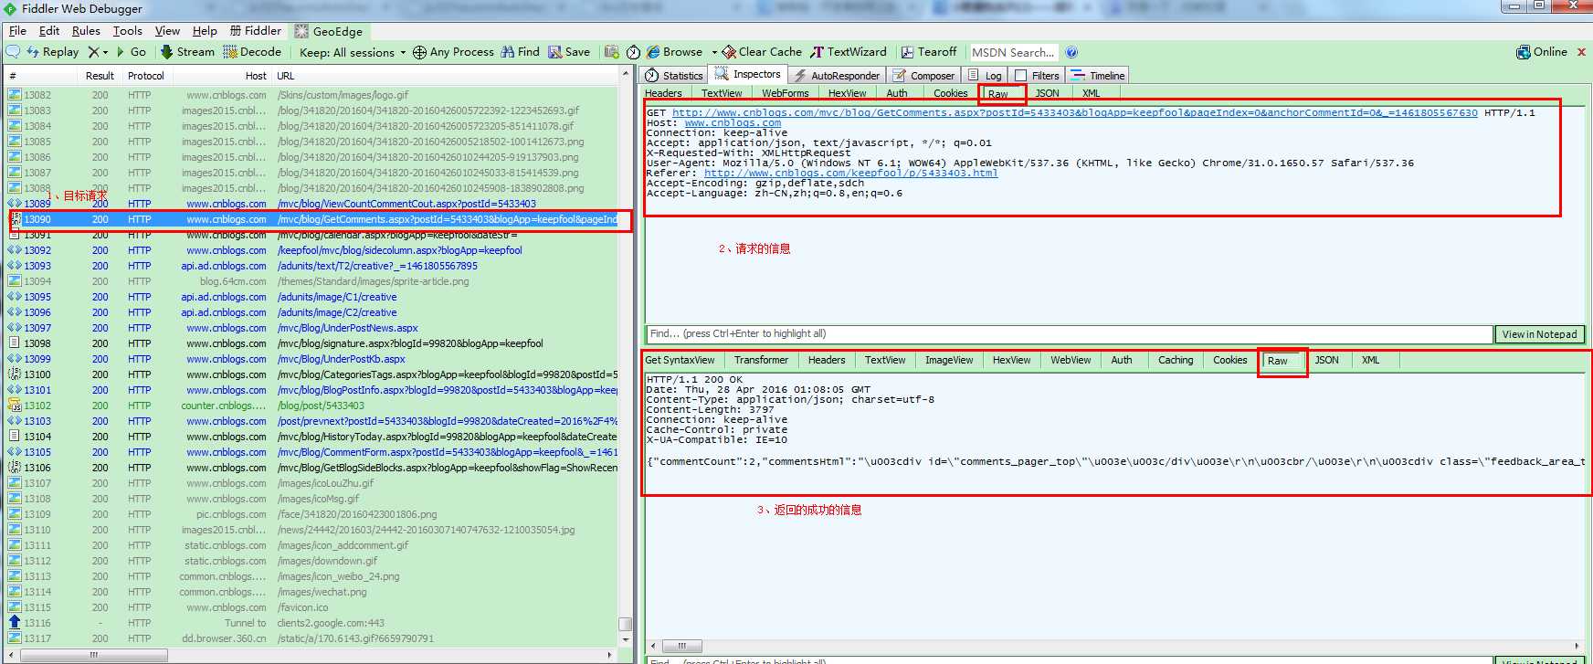Select response Get SyntaxView tab
Screen dimensions: 1593x664
click(680, 360)
